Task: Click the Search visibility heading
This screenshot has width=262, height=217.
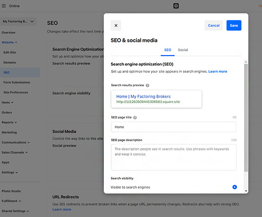Action: (x=122, y=178)
